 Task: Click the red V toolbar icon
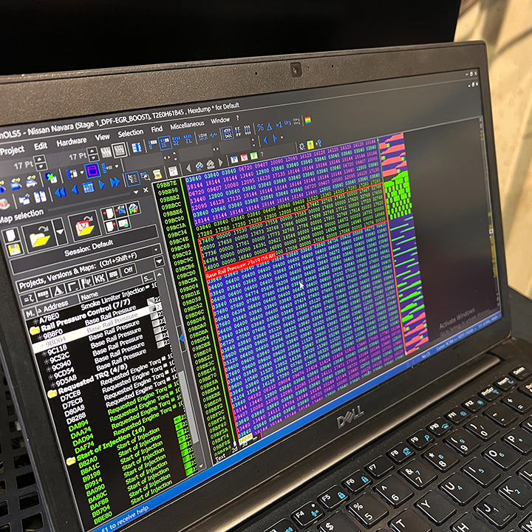click(244, 157)
